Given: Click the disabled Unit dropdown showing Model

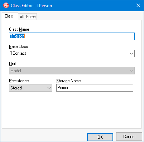Looking at the screenshot, I should coord(72,71).
